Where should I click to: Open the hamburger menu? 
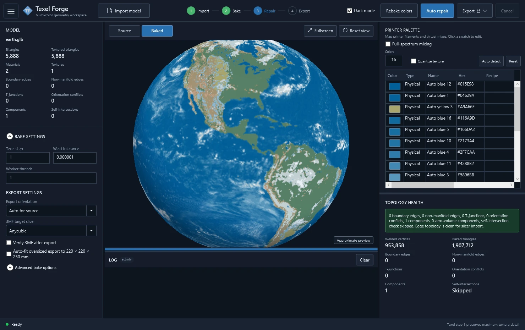(11, 11)
